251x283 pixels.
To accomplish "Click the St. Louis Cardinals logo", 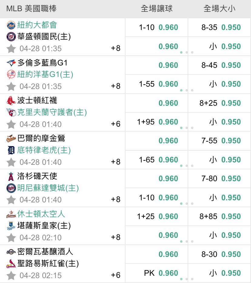I will click(11, 264).
